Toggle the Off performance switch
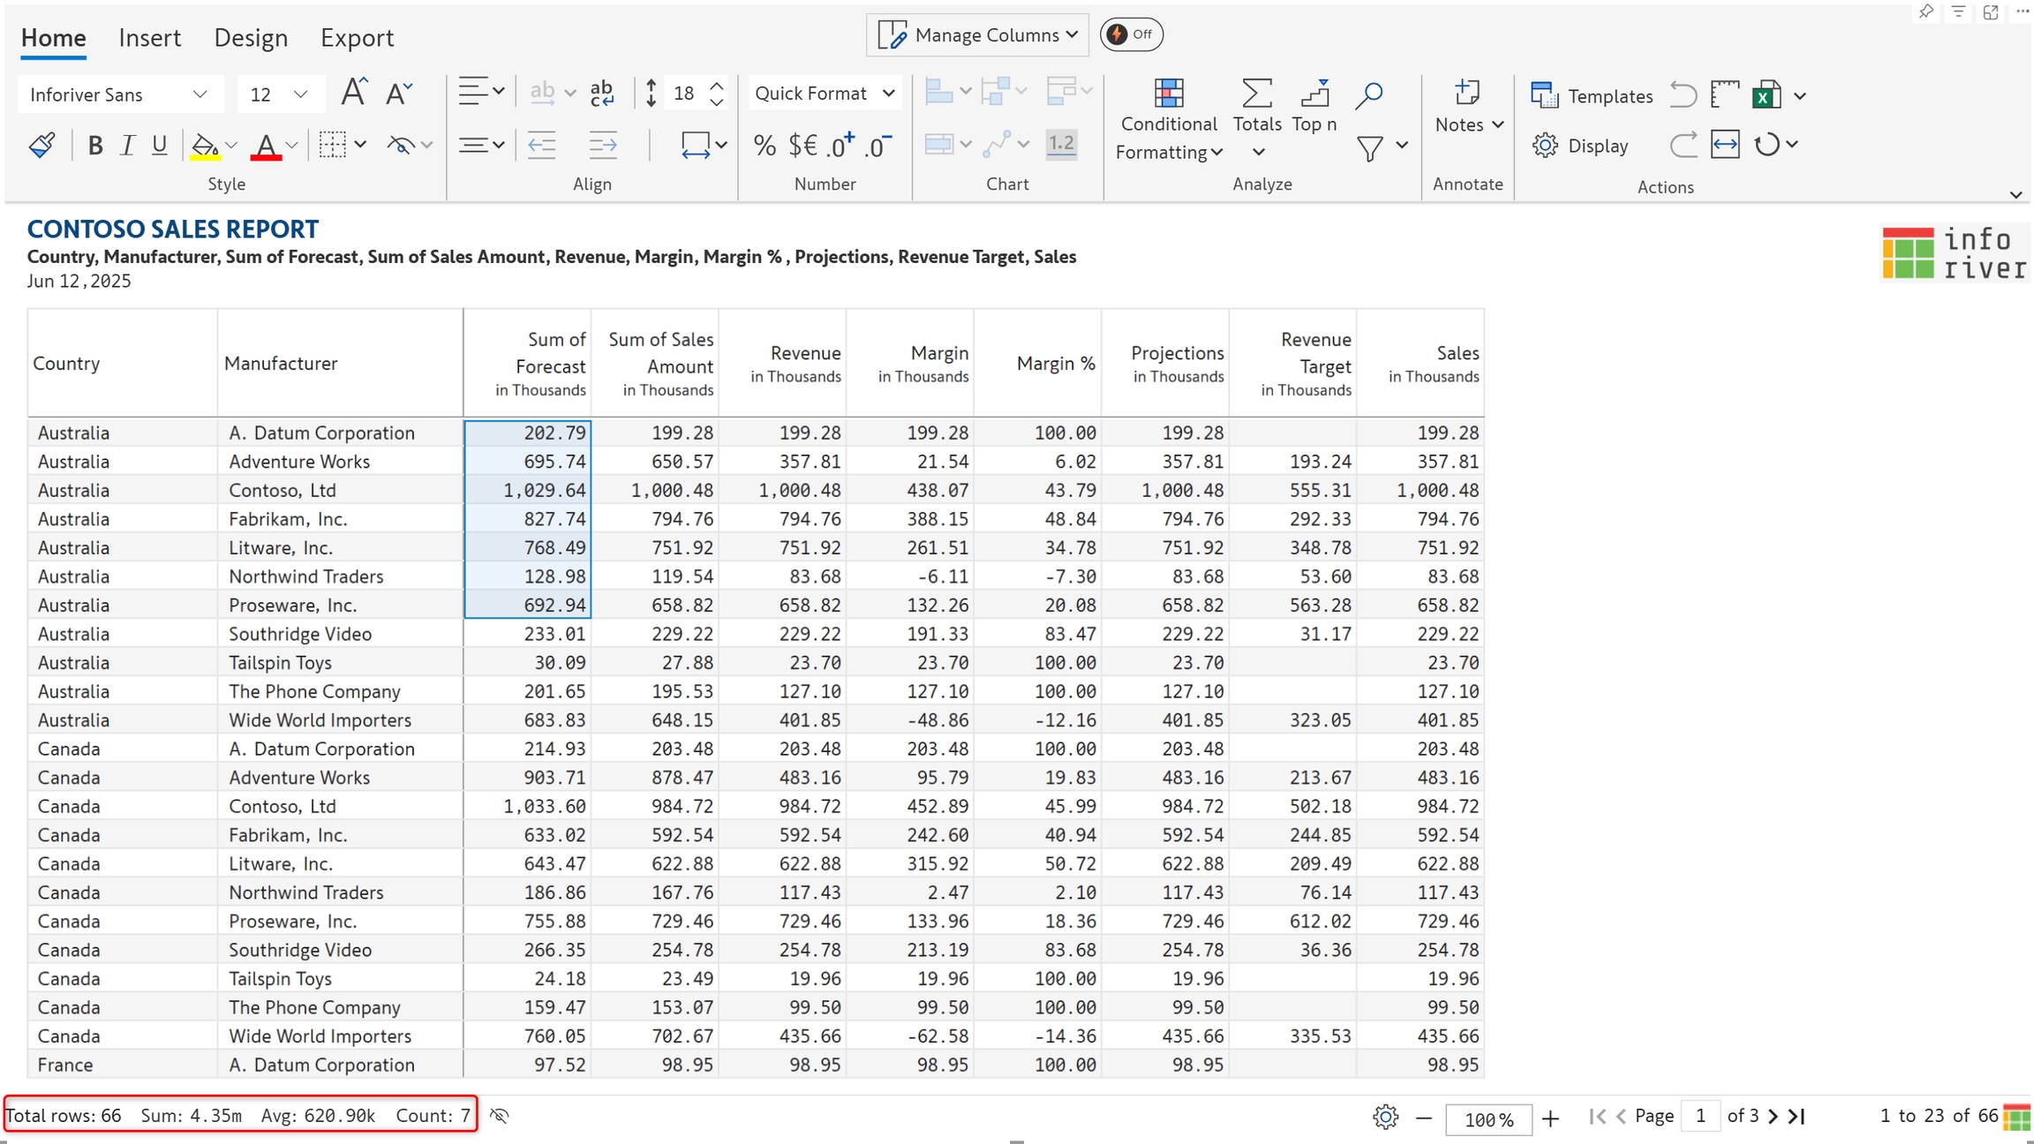The width and height of the screenshot is (2034, 1144). click(1131, 34)
